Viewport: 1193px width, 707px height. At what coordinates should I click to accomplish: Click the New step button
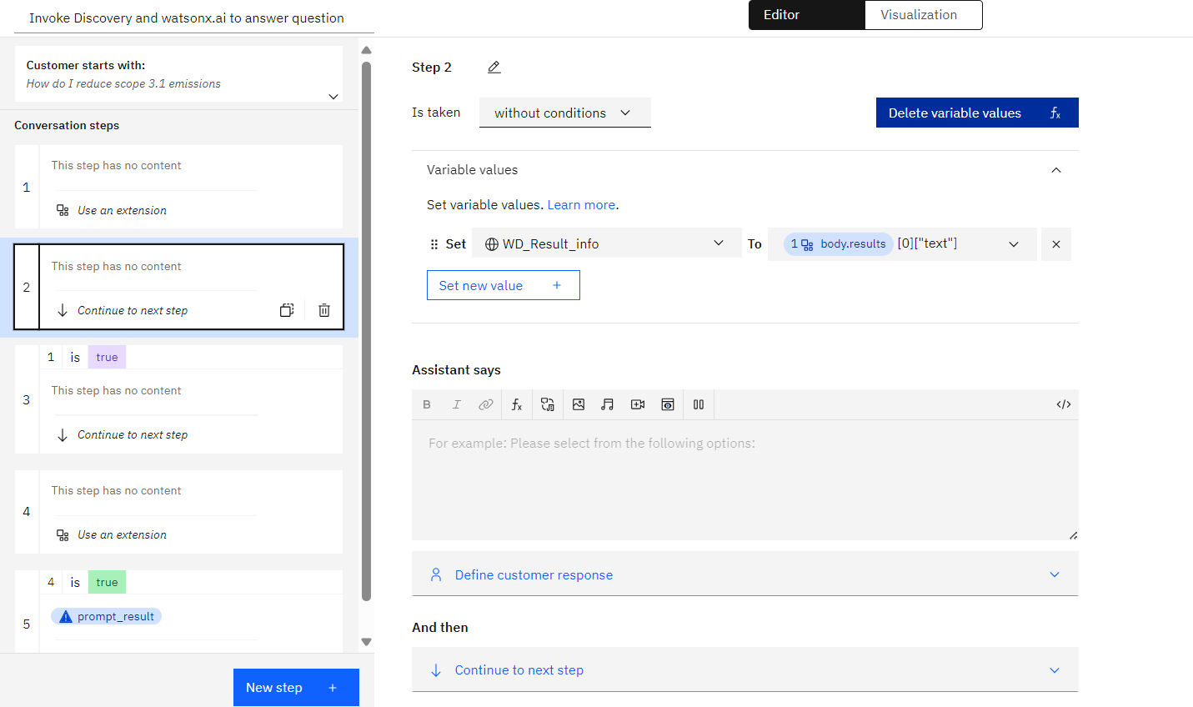tap(296, 688)
